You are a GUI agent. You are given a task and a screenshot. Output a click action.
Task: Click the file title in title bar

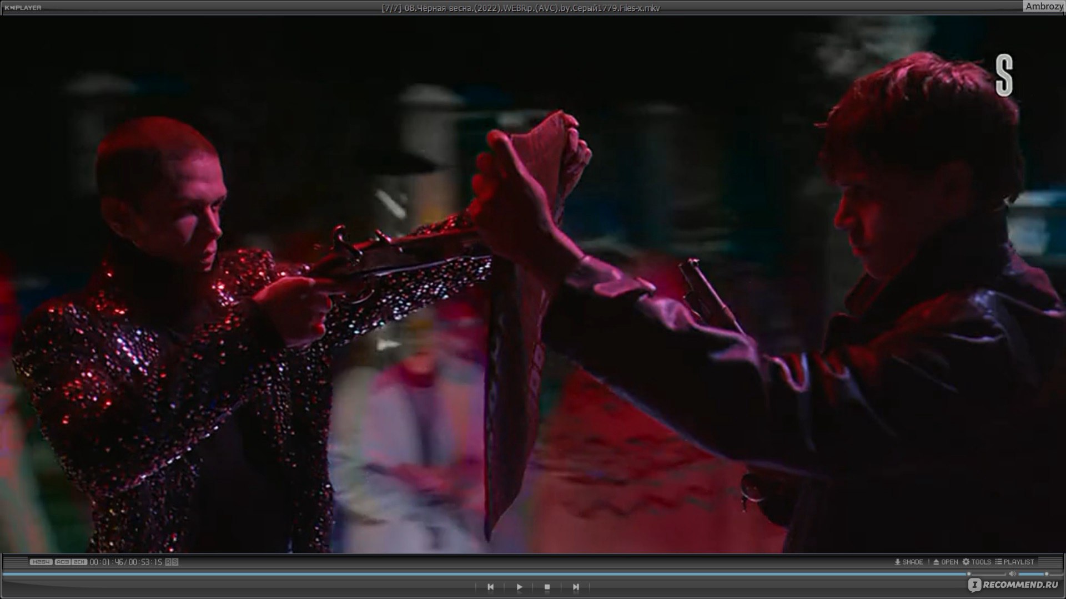[x=521, y=8]
